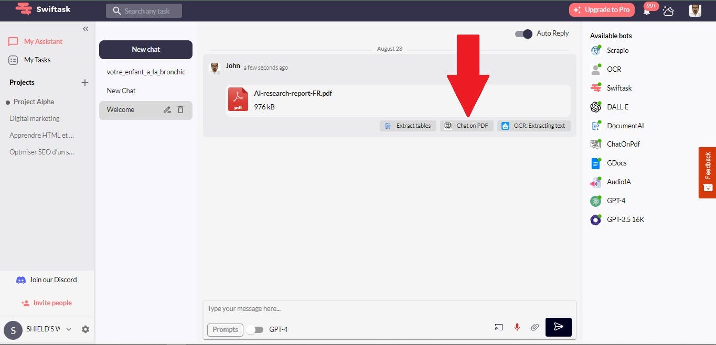
Task: Click the weather cloud icon in header
Action: (668, 10)
